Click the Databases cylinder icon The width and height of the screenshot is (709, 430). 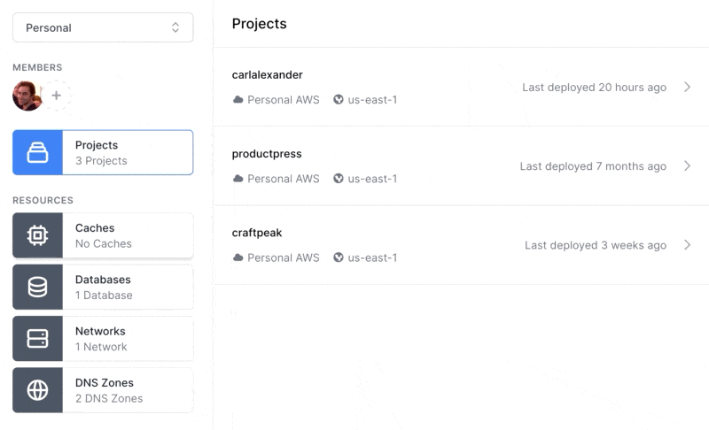(37, 287)
